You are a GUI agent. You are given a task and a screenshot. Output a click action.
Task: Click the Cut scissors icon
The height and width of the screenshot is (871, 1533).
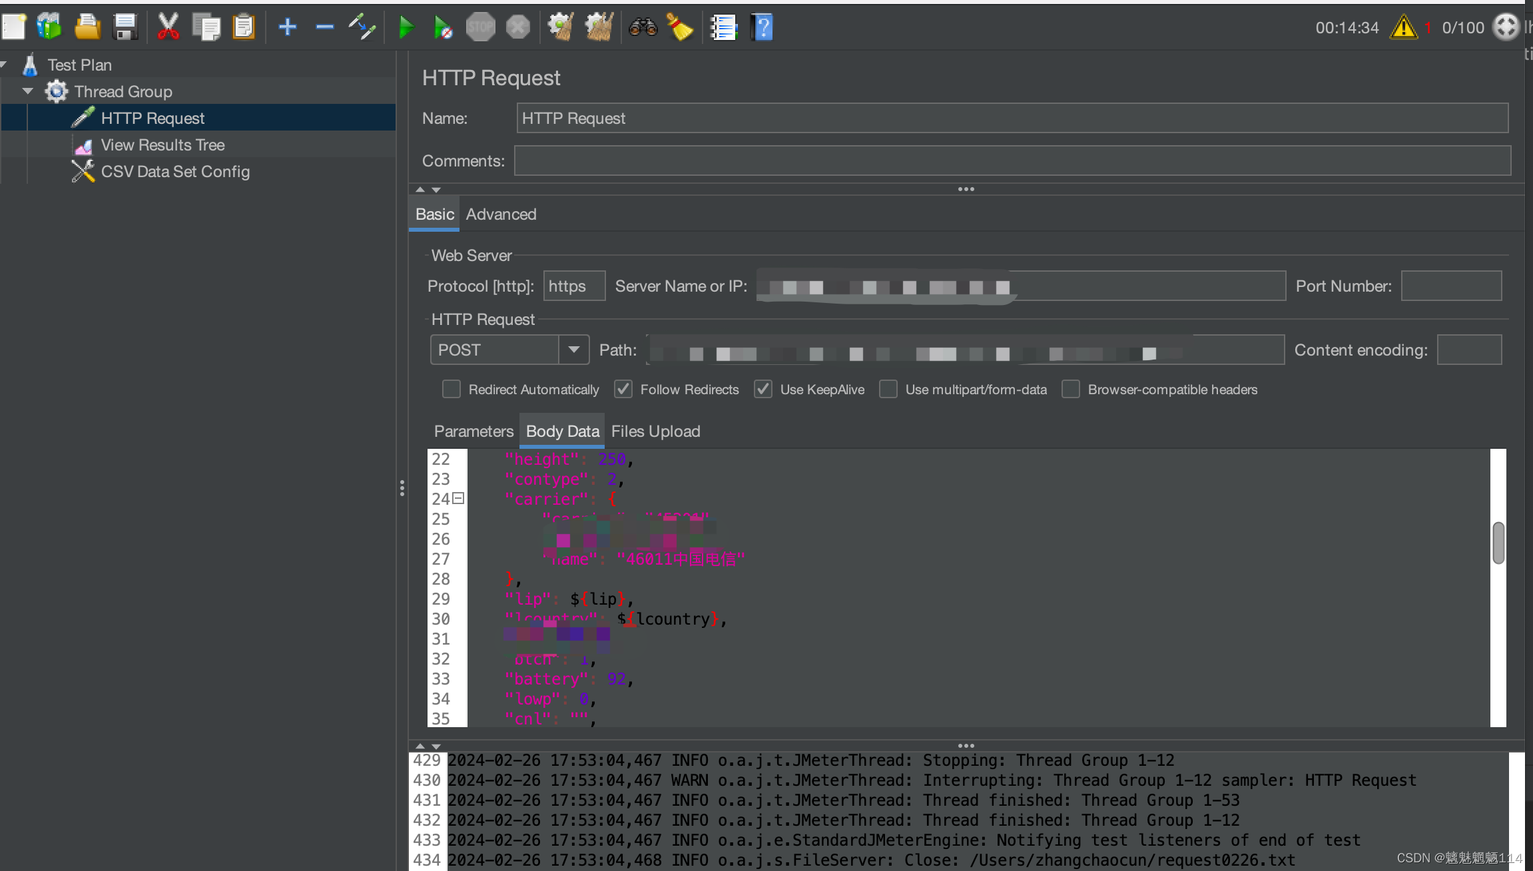pyautogui.click(x=168, y=27)
